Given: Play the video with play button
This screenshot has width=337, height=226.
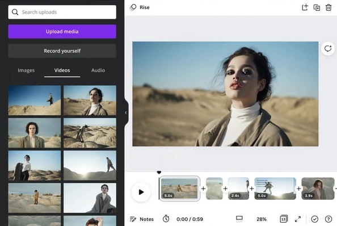Looking at the screenshot, I should point(141,192).
